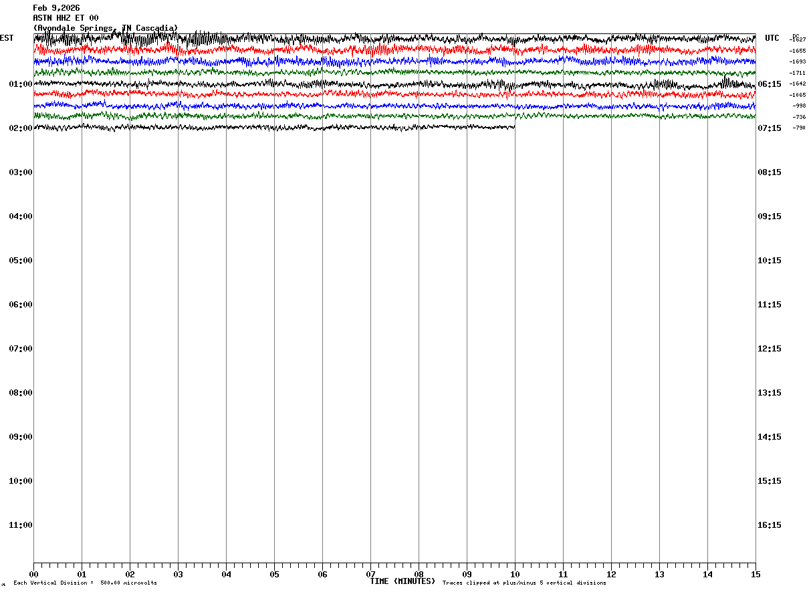The width and height of the screenshot is (809, 592).
Task: Click the '00' minute axis label
Action: click(33, 575)
